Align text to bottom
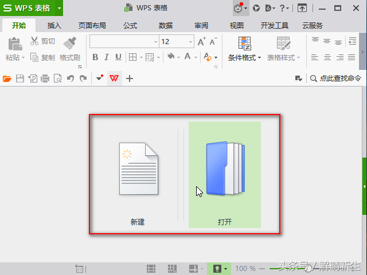Image resolution: width=367 pixels, height=275 pixels. tap(338, 42)
